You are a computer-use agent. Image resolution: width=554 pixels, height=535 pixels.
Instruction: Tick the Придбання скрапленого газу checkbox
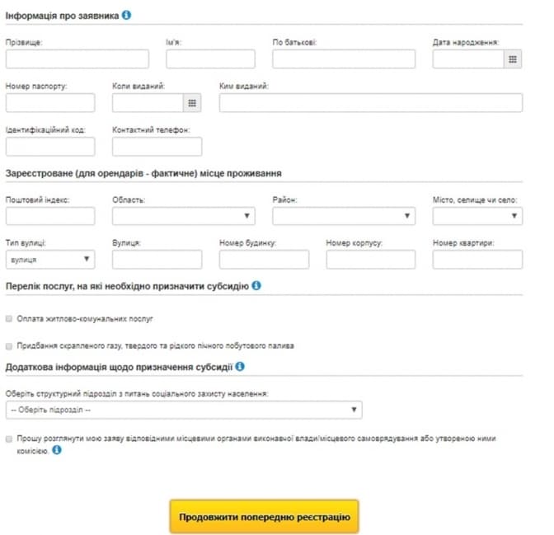pos(8,346)
